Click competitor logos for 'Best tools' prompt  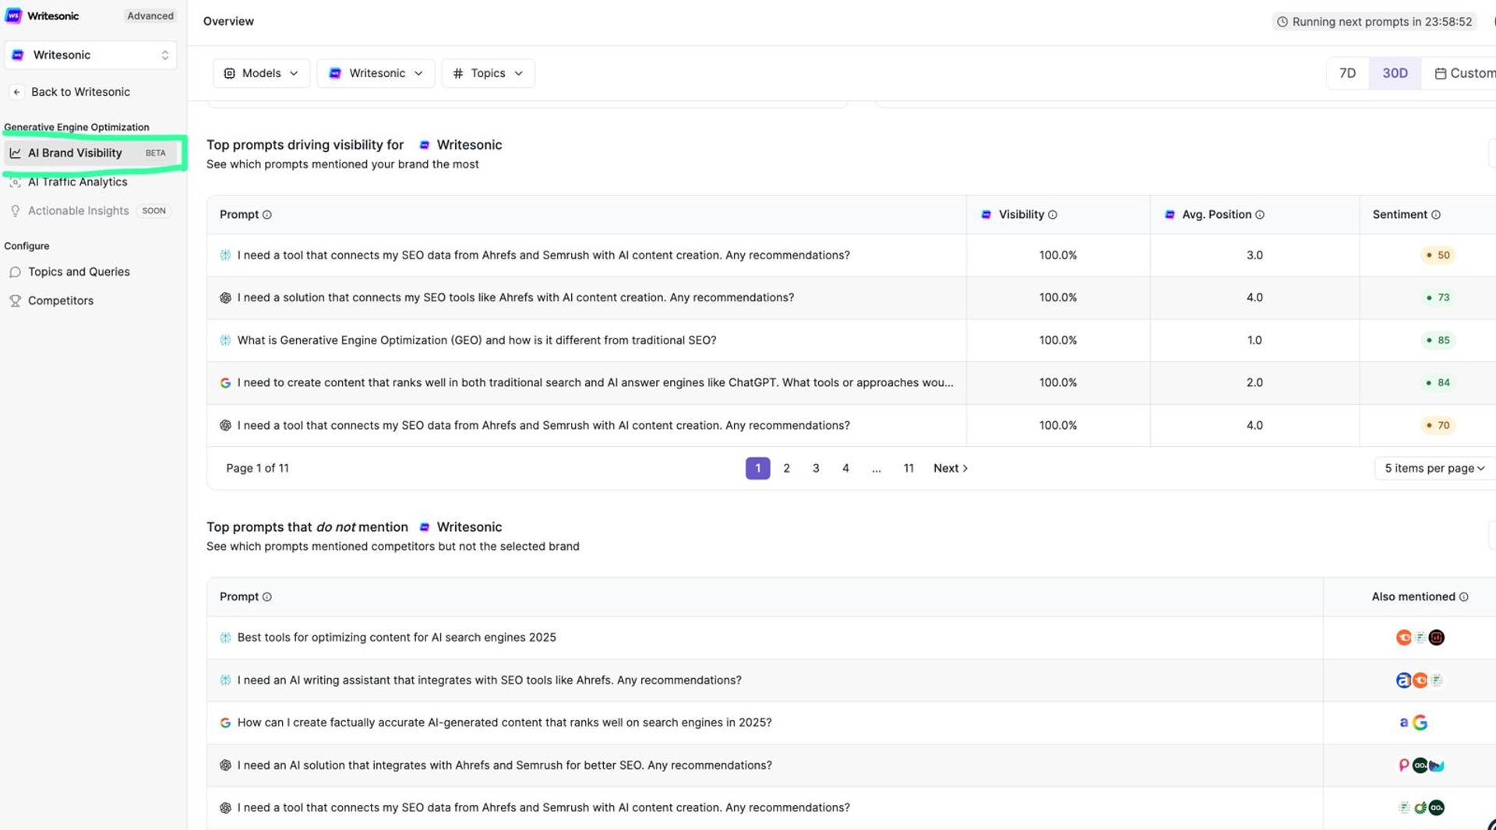1420,638
